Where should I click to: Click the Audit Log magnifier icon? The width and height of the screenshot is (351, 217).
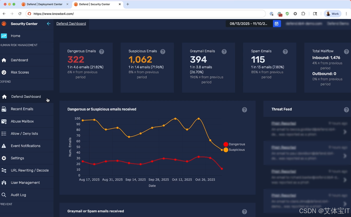pyautogui.click(x=4, y=195)
